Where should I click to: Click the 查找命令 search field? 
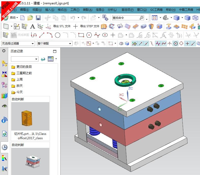[128, 18]
